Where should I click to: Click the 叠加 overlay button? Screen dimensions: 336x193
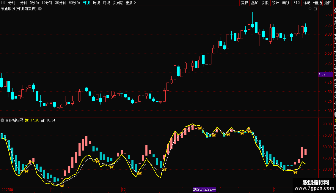tap(255, 3)
